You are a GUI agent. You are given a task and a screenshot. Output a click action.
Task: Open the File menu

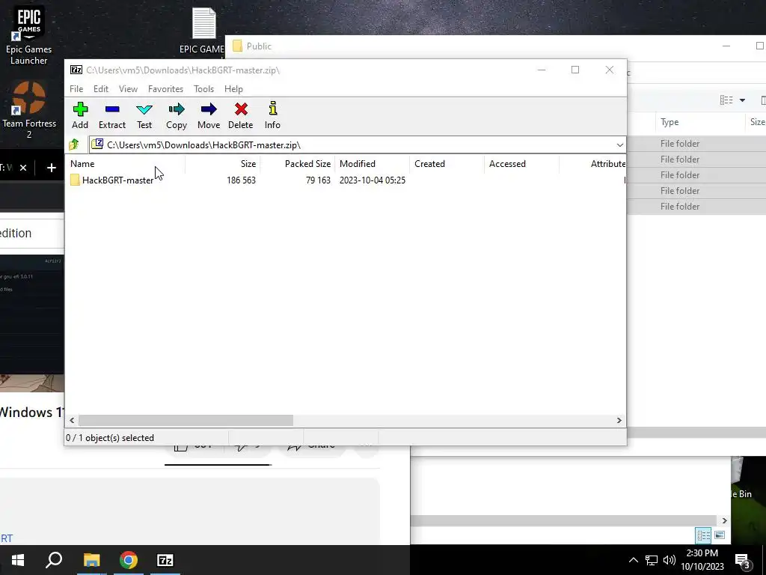coord(76,89)
